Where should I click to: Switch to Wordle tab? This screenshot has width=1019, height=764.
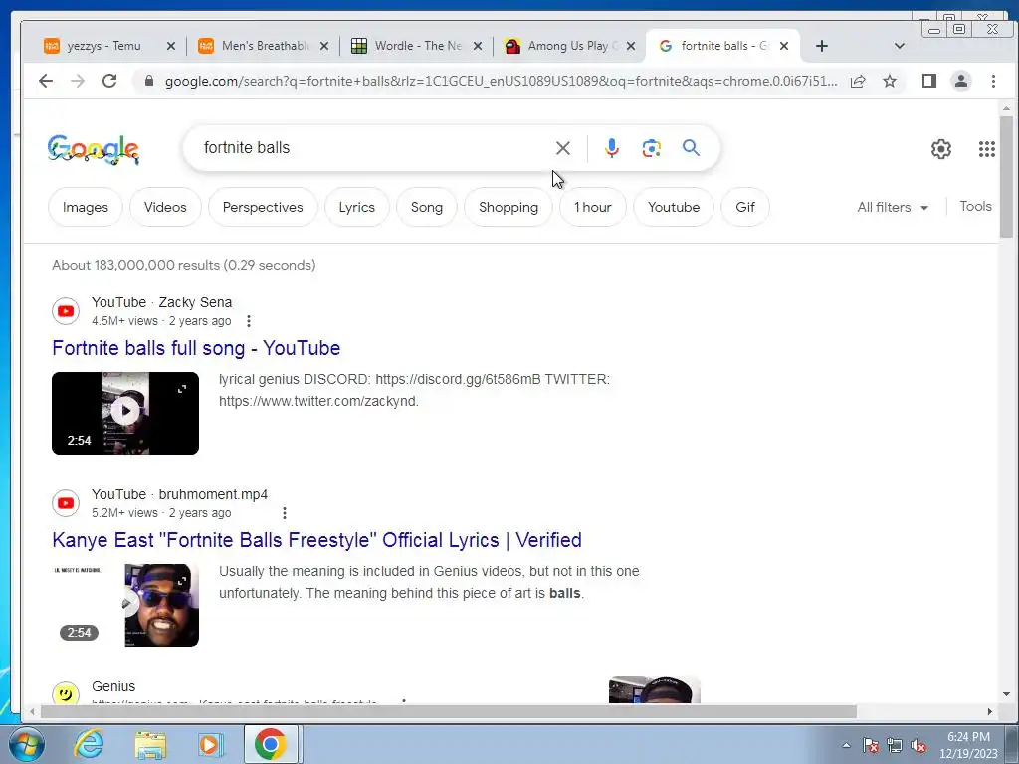(417, 46)
